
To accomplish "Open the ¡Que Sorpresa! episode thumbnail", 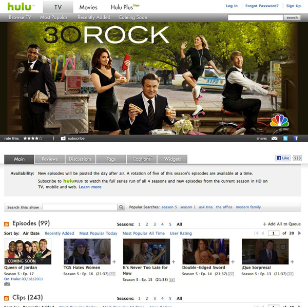I will click(x=265, y=252).
